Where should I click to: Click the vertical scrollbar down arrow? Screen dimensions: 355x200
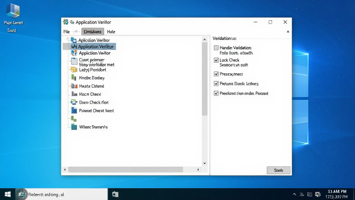(x=205, y=163)
